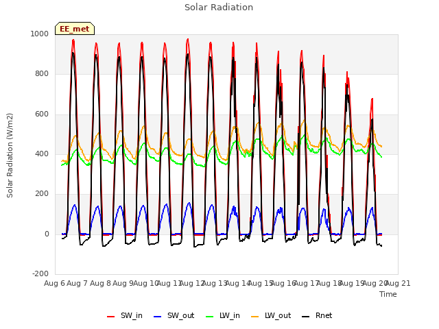Click the EE_met annotation label
Image resolution: width=439 pixels, height=329 pixels.
75,29
